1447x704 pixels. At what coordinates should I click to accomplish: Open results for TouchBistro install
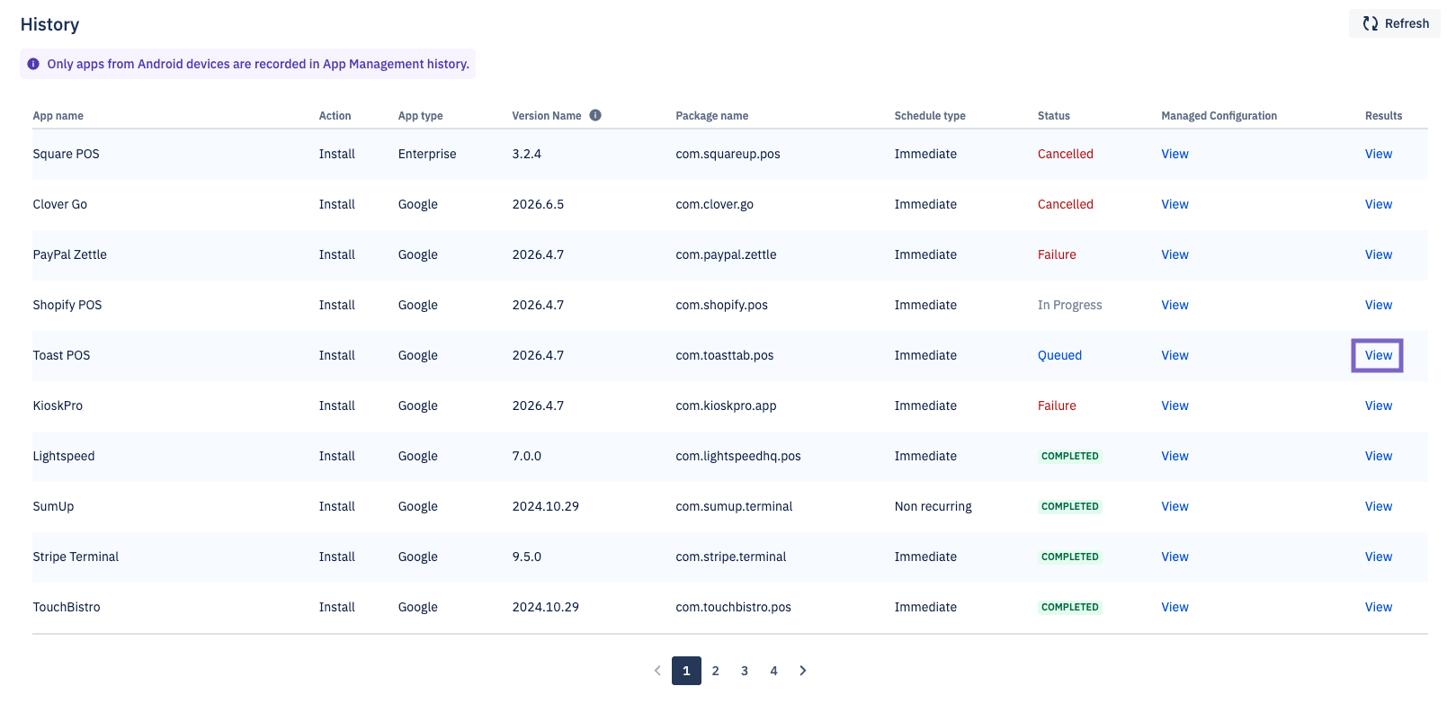coord(1378,607)
